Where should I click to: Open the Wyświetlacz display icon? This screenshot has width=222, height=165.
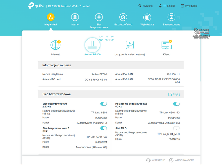click(x=147, y=17)
